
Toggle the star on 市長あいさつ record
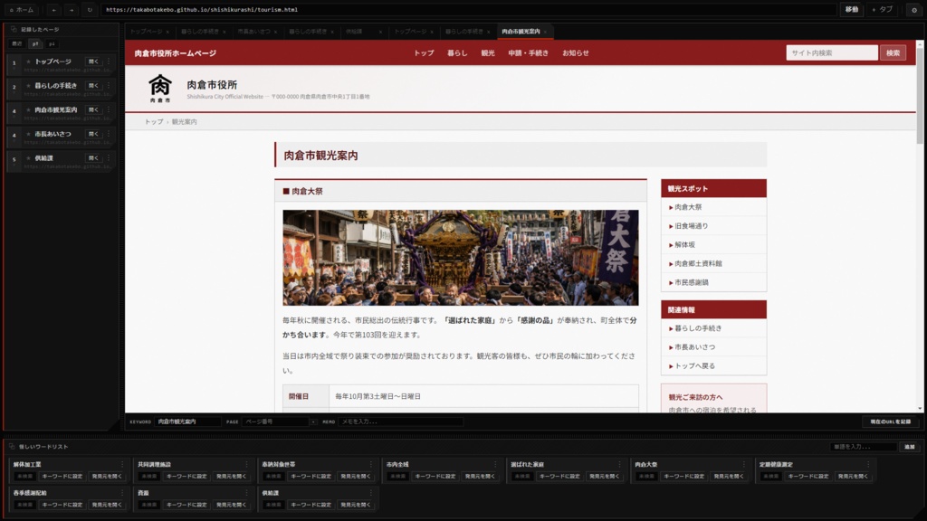28,134
